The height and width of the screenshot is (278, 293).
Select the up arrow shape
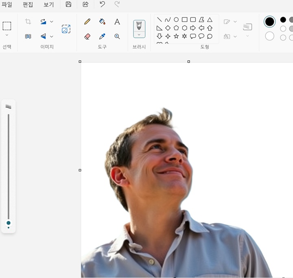[210, 28]
